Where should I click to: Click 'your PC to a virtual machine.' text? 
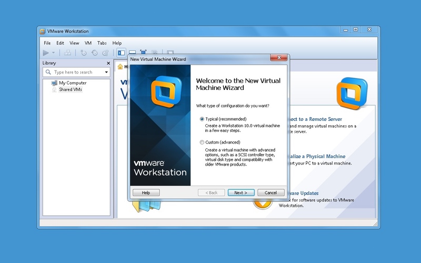324,164
